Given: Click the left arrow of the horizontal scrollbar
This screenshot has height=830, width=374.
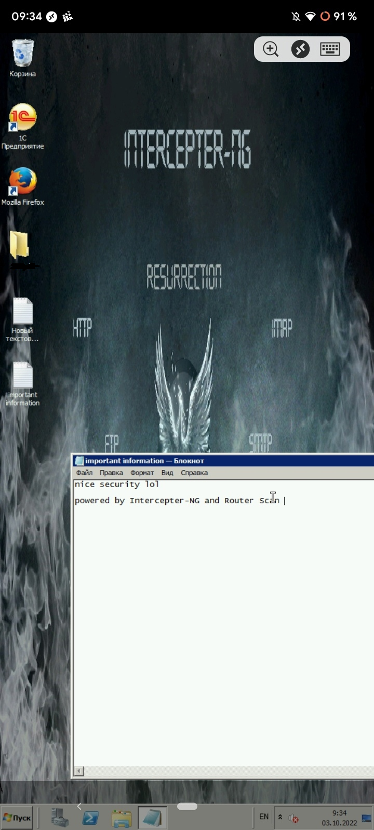Looking at the screenshot, I should (x=79, y=771).
